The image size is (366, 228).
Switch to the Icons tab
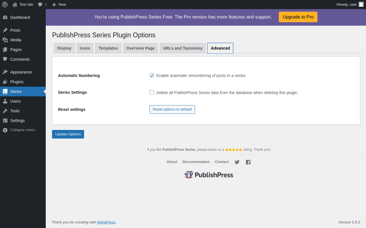[85, 48]
